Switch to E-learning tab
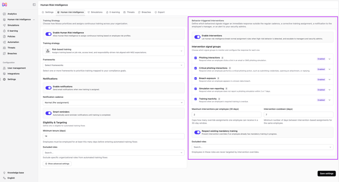Viewport: 339px width, 182px height. point(113,12)
